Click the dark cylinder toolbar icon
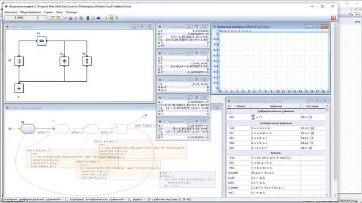362x203 pixels. tap(88, 18)
